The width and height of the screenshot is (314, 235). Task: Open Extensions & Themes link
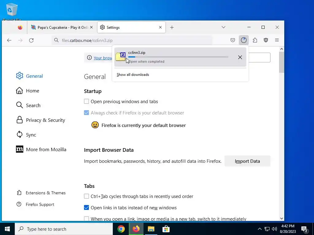pos(41,193)
